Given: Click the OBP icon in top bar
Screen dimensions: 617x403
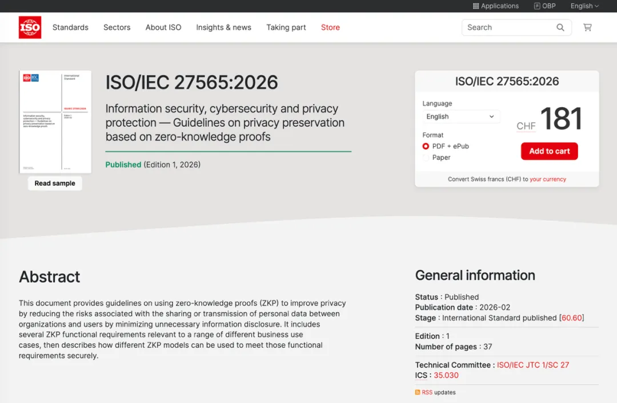Looking at the screenshot, I should pyautogui.click(x=537, y=6).
